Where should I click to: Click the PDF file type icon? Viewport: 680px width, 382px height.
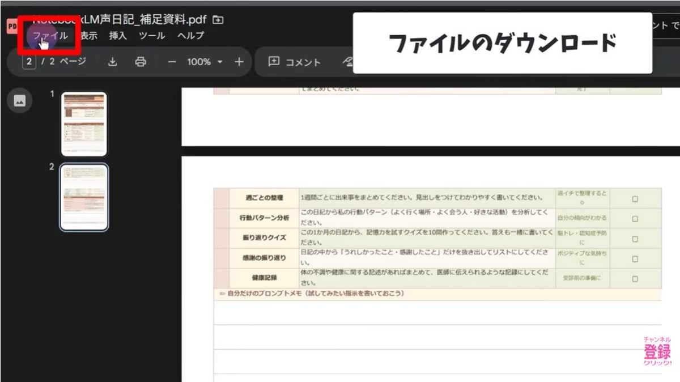pyautogui.click(x=11, y=27)
